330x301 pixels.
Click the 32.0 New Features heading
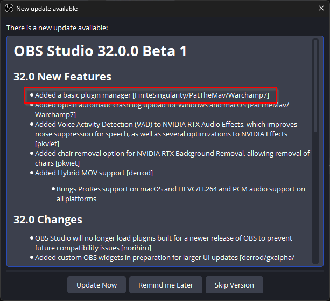click(62, 77)
